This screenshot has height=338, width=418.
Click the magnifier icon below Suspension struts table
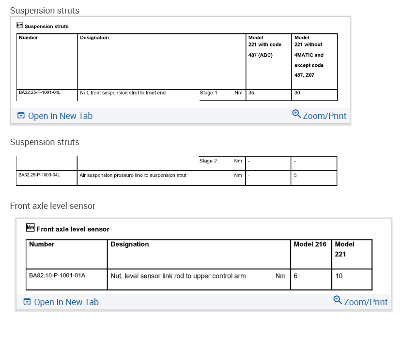(x=296, y=114)
